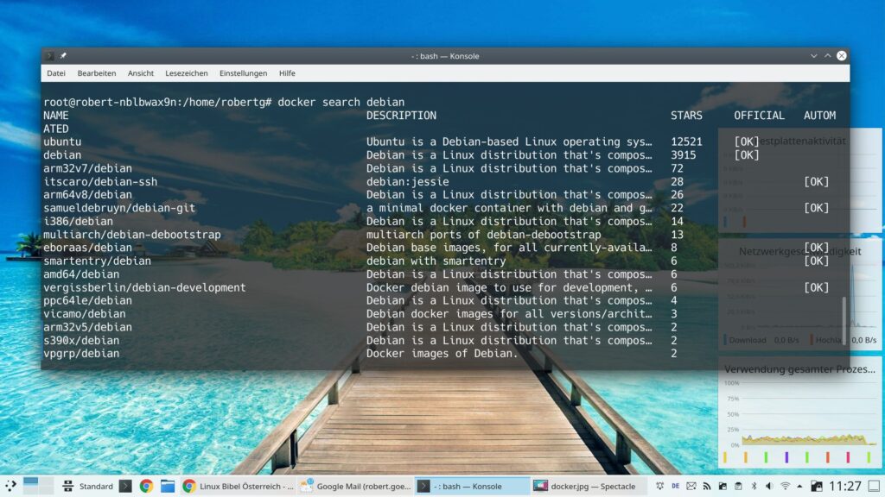
Task: Click the 'debian:jessie' description text
Action: 408,181
